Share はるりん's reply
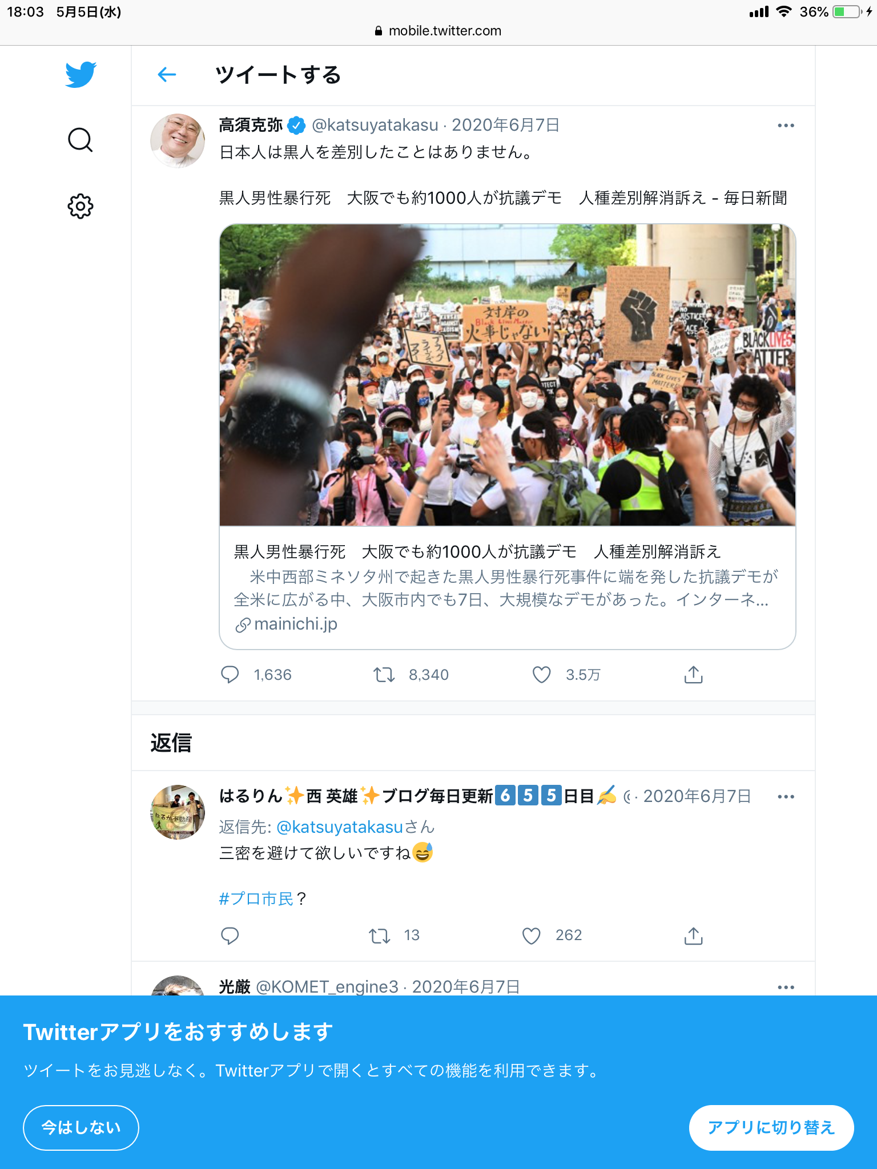877x1169 pixels. tap(693, 936)
